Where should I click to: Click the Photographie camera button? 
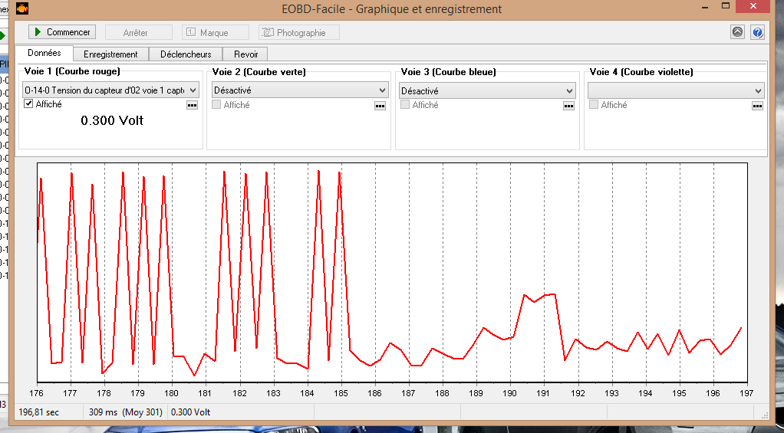[299, 32]
